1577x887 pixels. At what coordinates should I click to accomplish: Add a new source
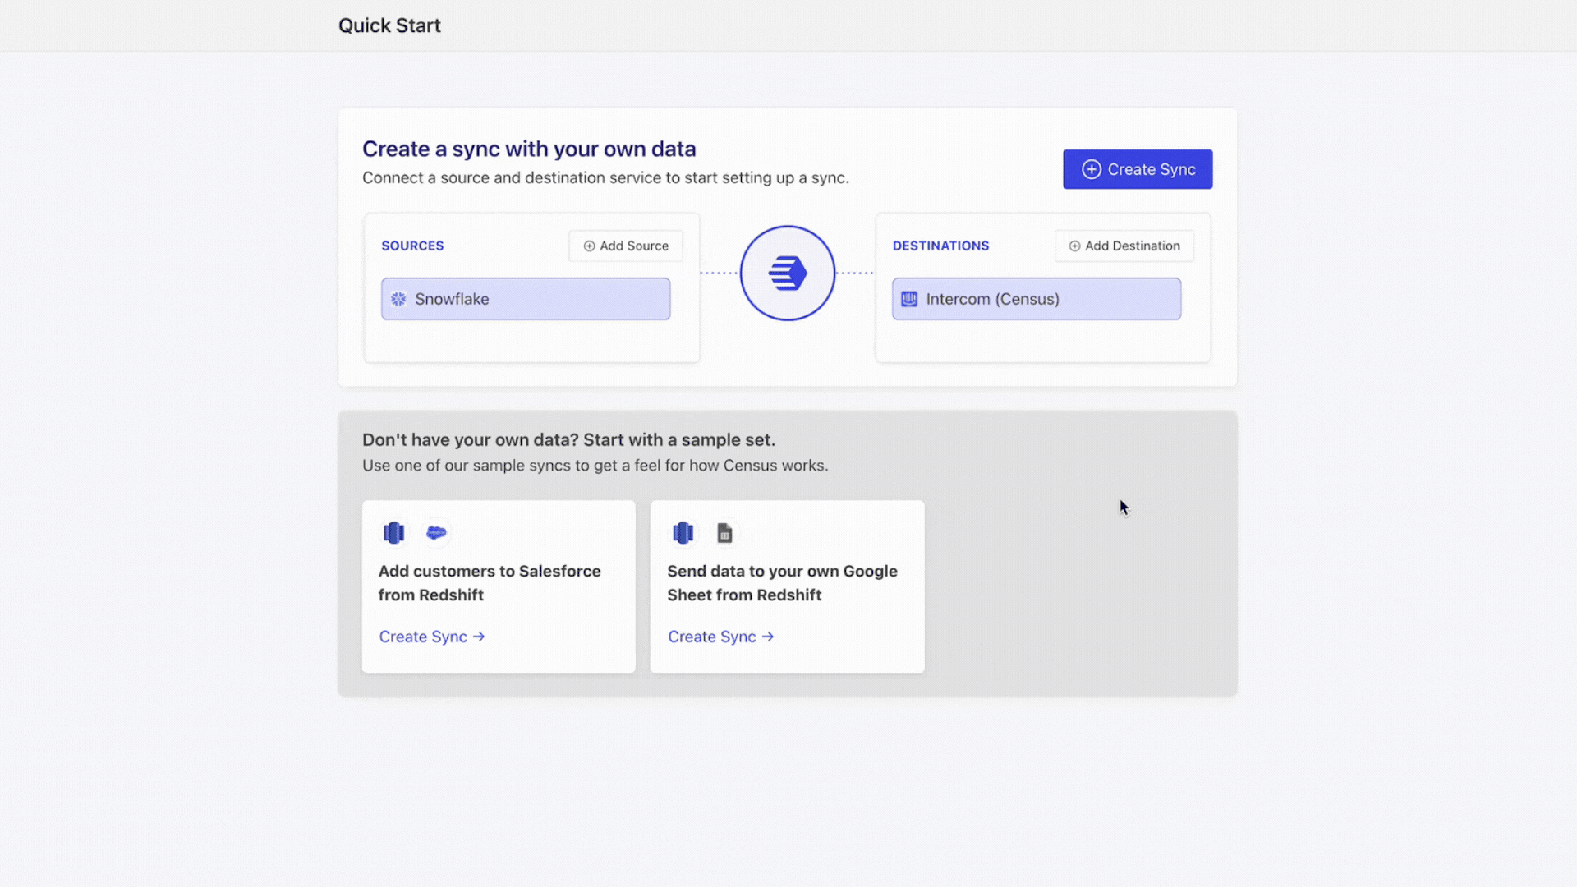pos(625,246)
